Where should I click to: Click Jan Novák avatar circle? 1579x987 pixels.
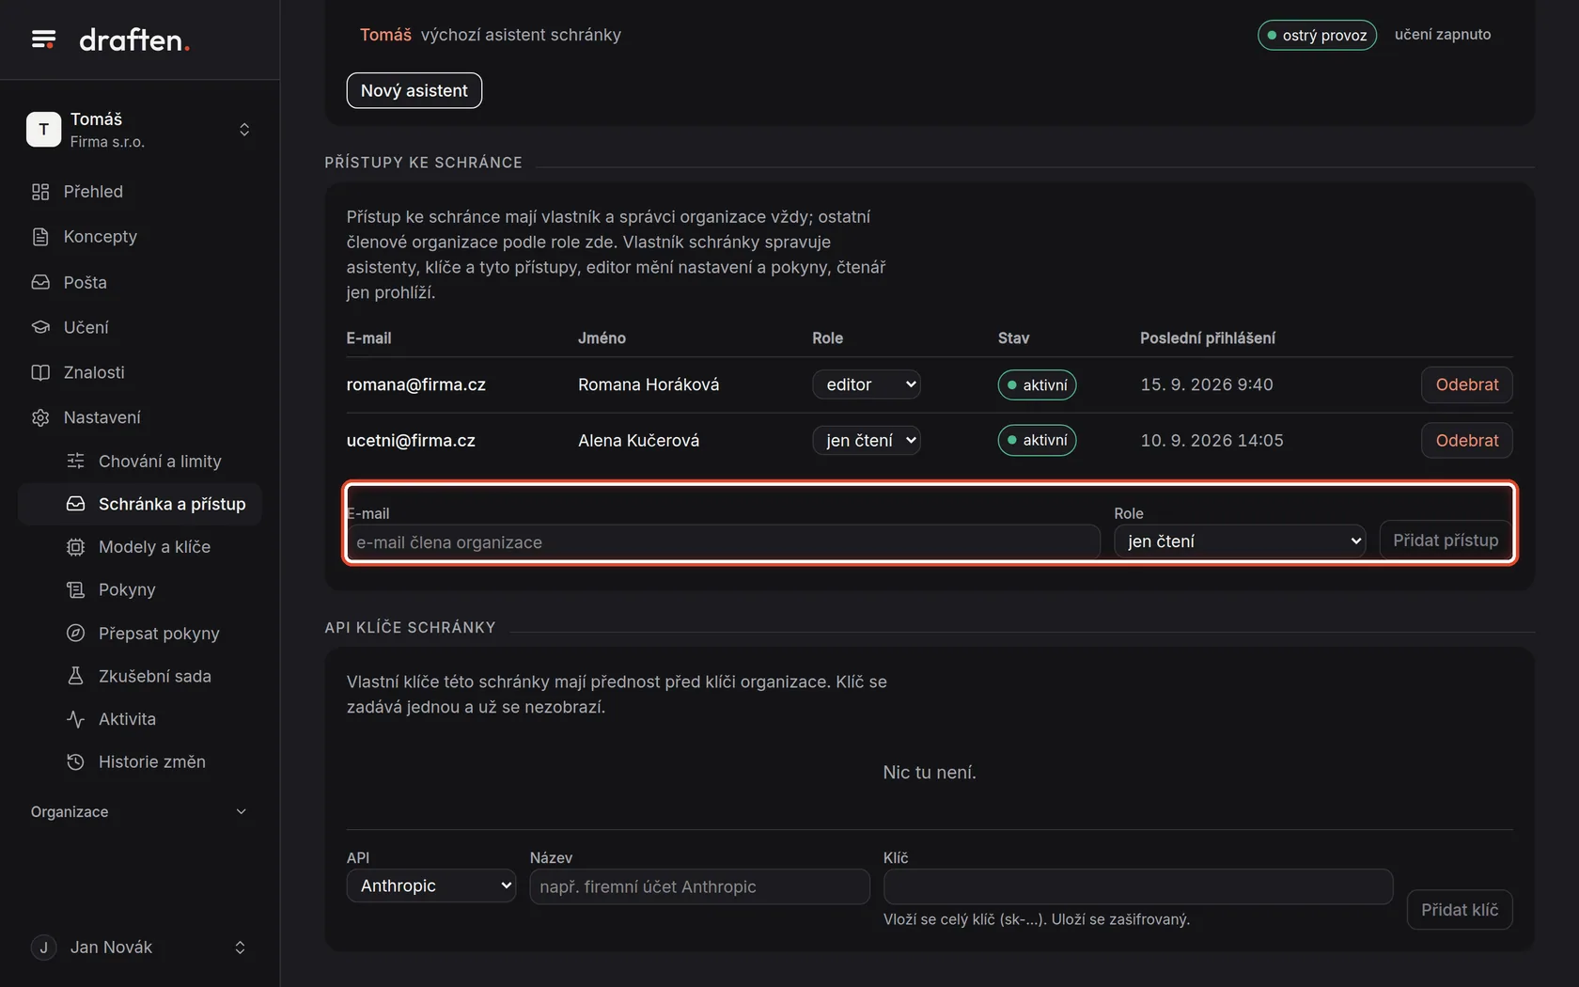coord(43,948)
